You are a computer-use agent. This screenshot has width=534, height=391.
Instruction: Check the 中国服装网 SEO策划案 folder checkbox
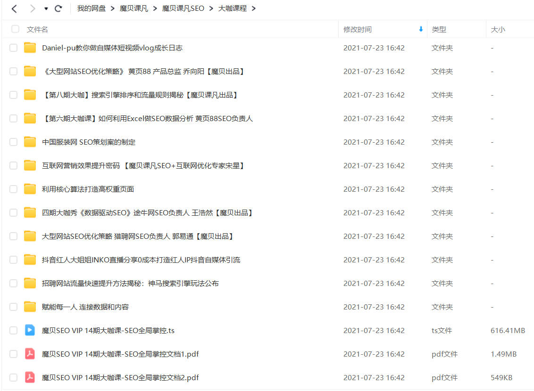pyautogui.click(x=13, y=142)
